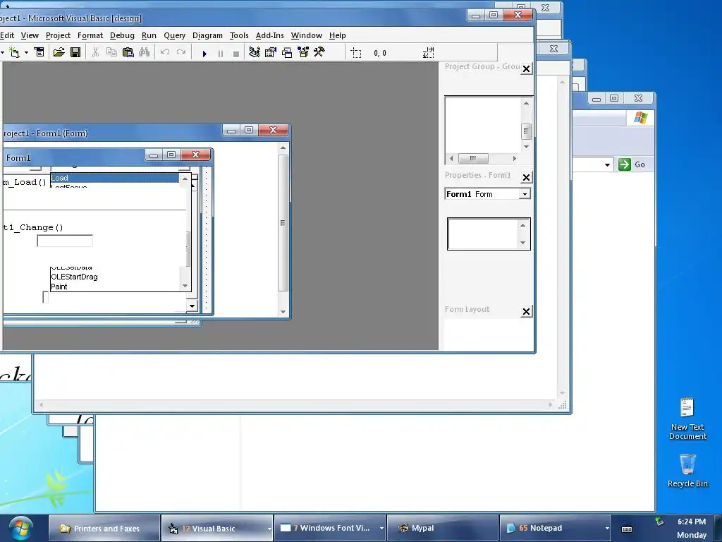Click the Go button in the browser window
722x542 pixels.
point(632,164)
